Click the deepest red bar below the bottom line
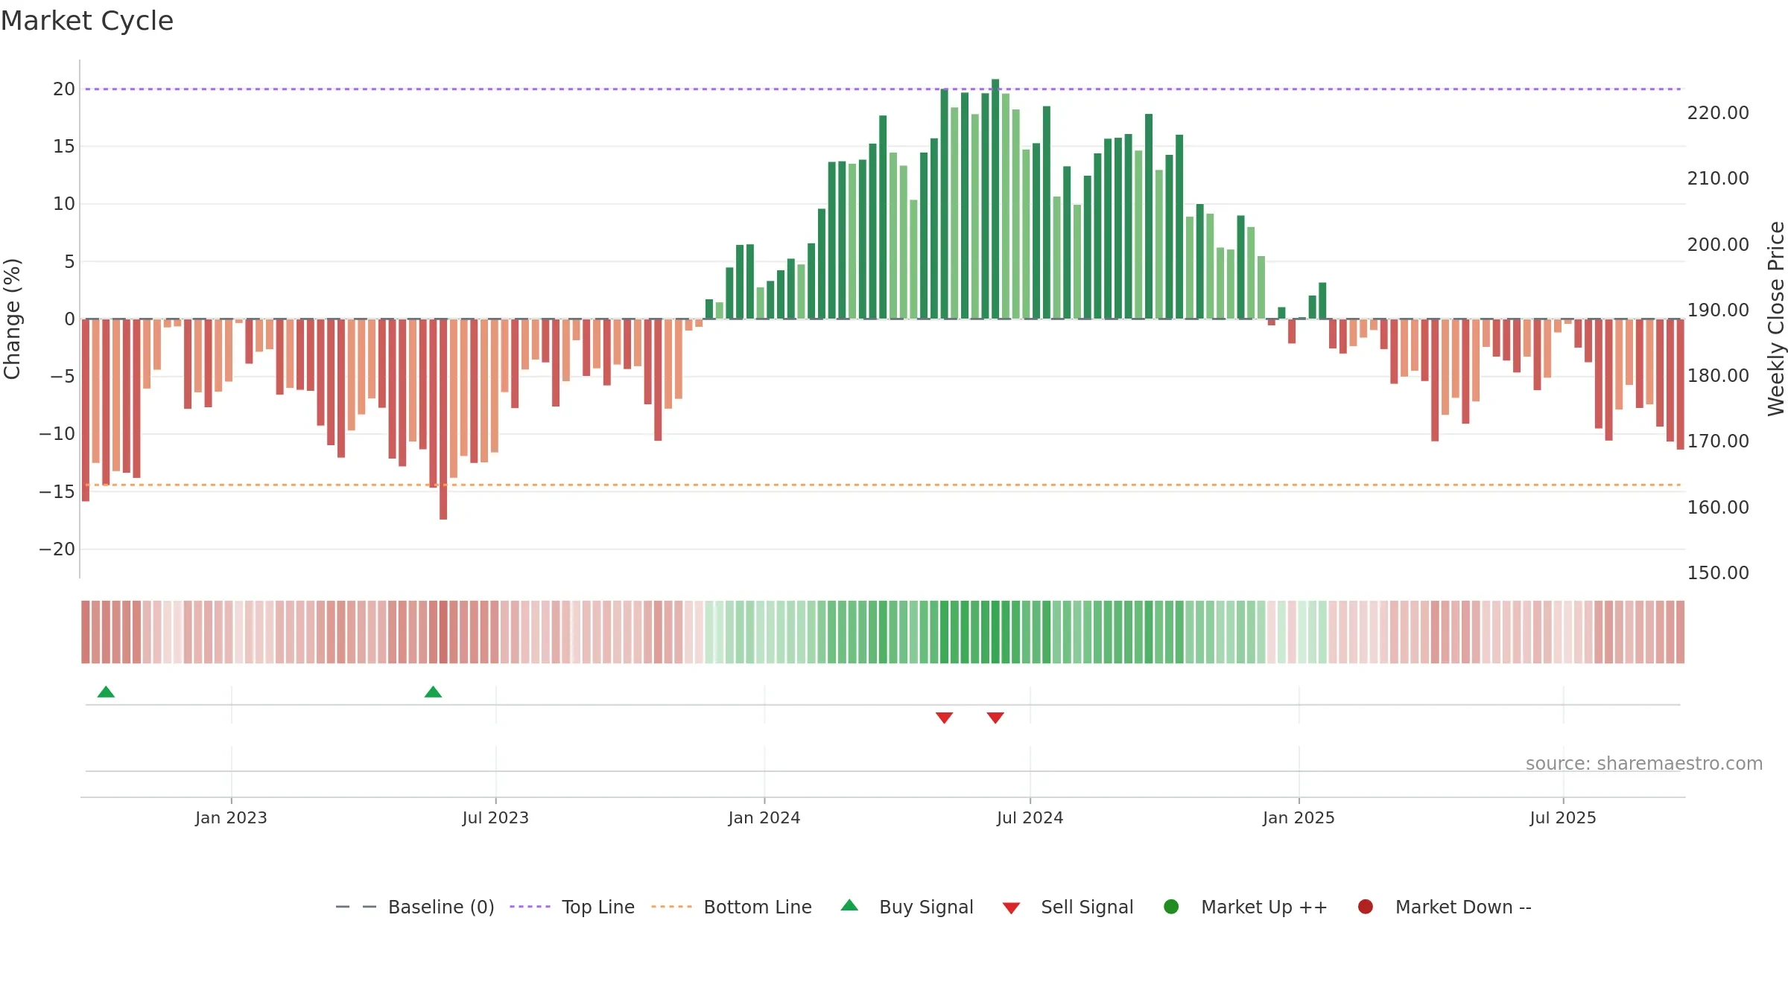This screenshot has height=1005, width=1788. (443, 419)
